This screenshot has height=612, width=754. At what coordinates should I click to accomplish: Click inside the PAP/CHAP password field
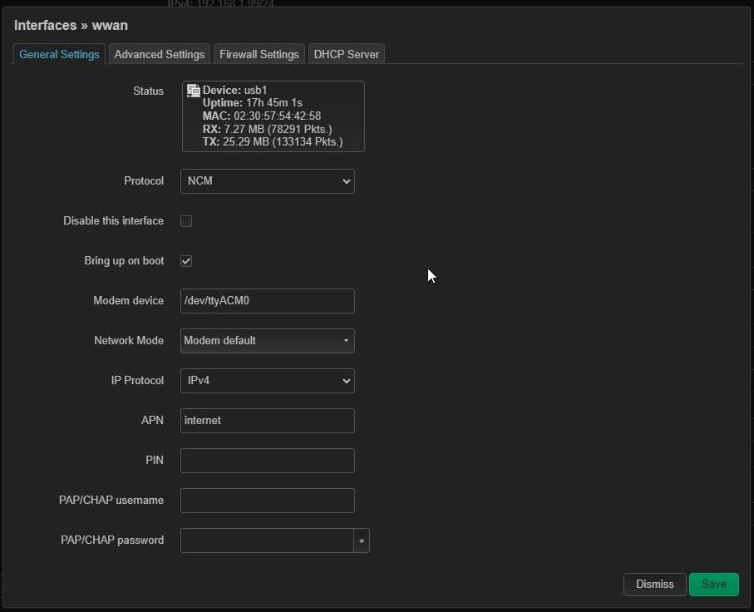coord(266,540)
